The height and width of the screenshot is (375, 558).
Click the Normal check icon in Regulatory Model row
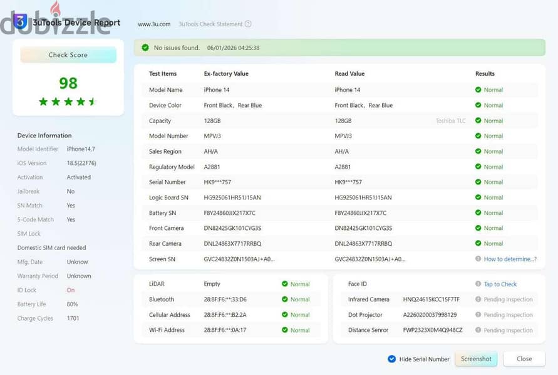(x=478, y=166)
